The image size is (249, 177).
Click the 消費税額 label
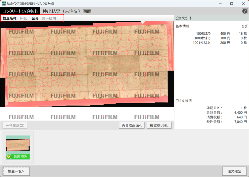coord(214,117)
